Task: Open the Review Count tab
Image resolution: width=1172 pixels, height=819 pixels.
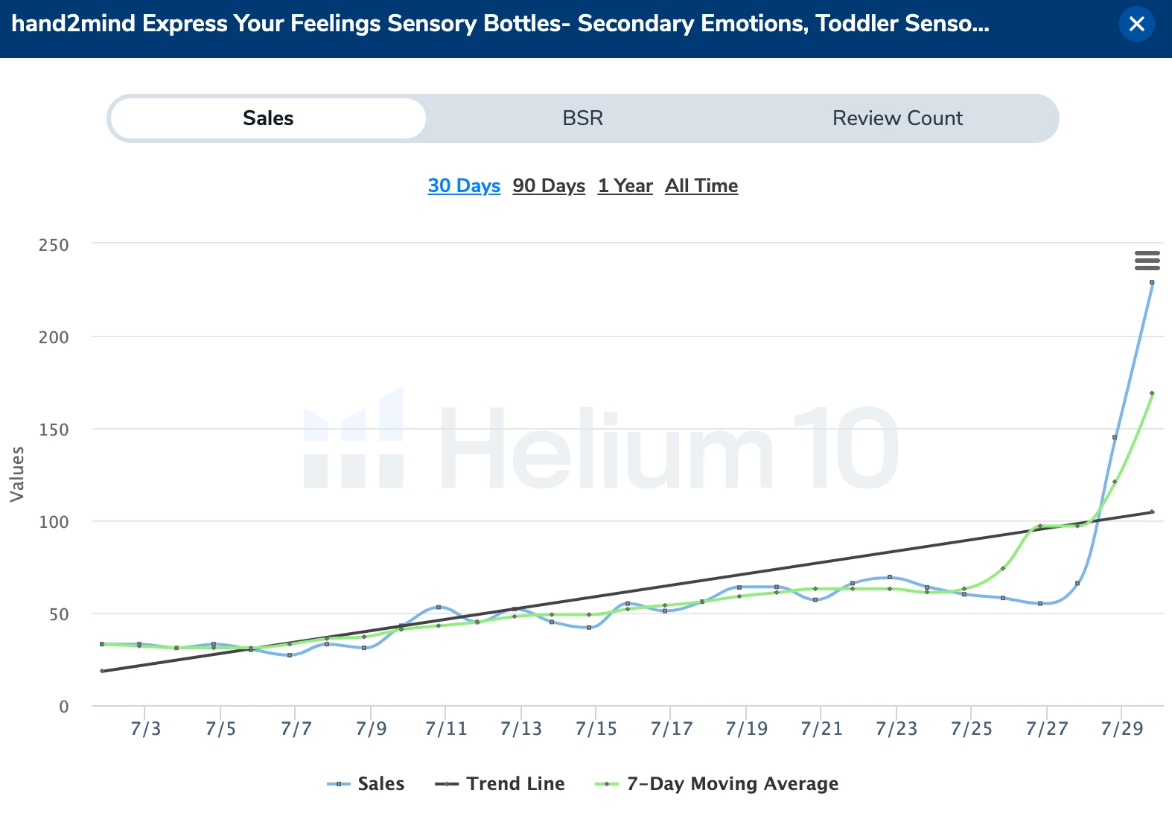Action: pyautogui.click(x=896, y=118)
